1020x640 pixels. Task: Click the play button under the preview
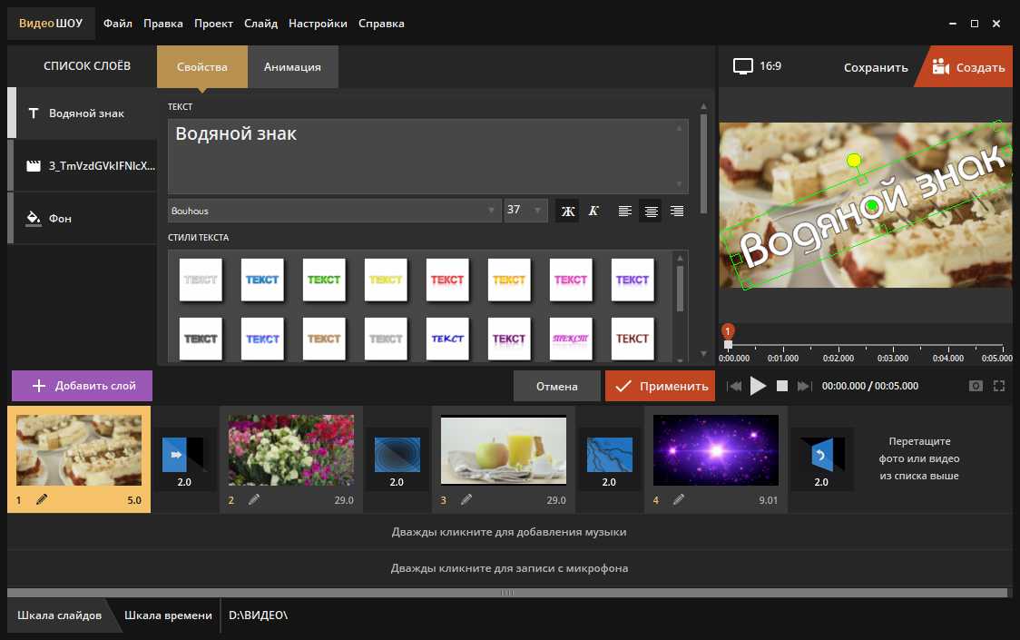point(758,386)
